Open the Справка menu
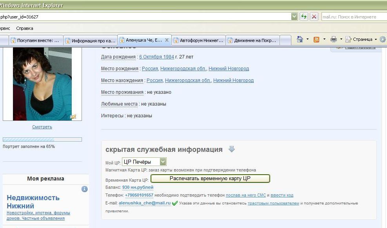Screen dimensions: 387x228 coord(25,28)
